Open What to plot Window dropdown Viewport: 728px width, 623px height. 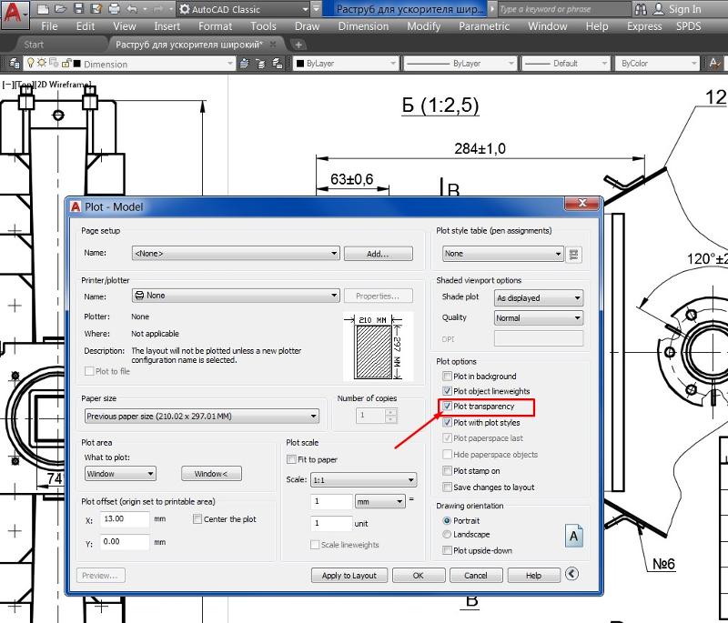click(121, 474)
